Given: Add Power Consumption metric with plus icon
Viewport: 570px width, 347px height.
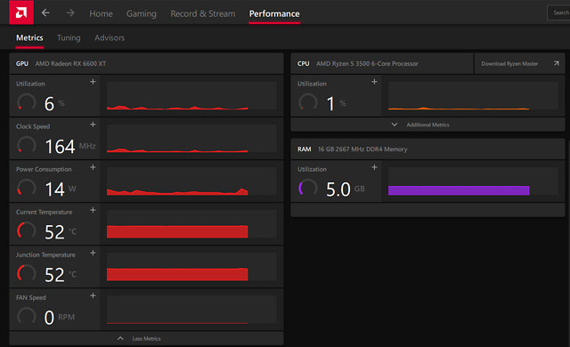Looking at the screenshot, I should 93,167.
